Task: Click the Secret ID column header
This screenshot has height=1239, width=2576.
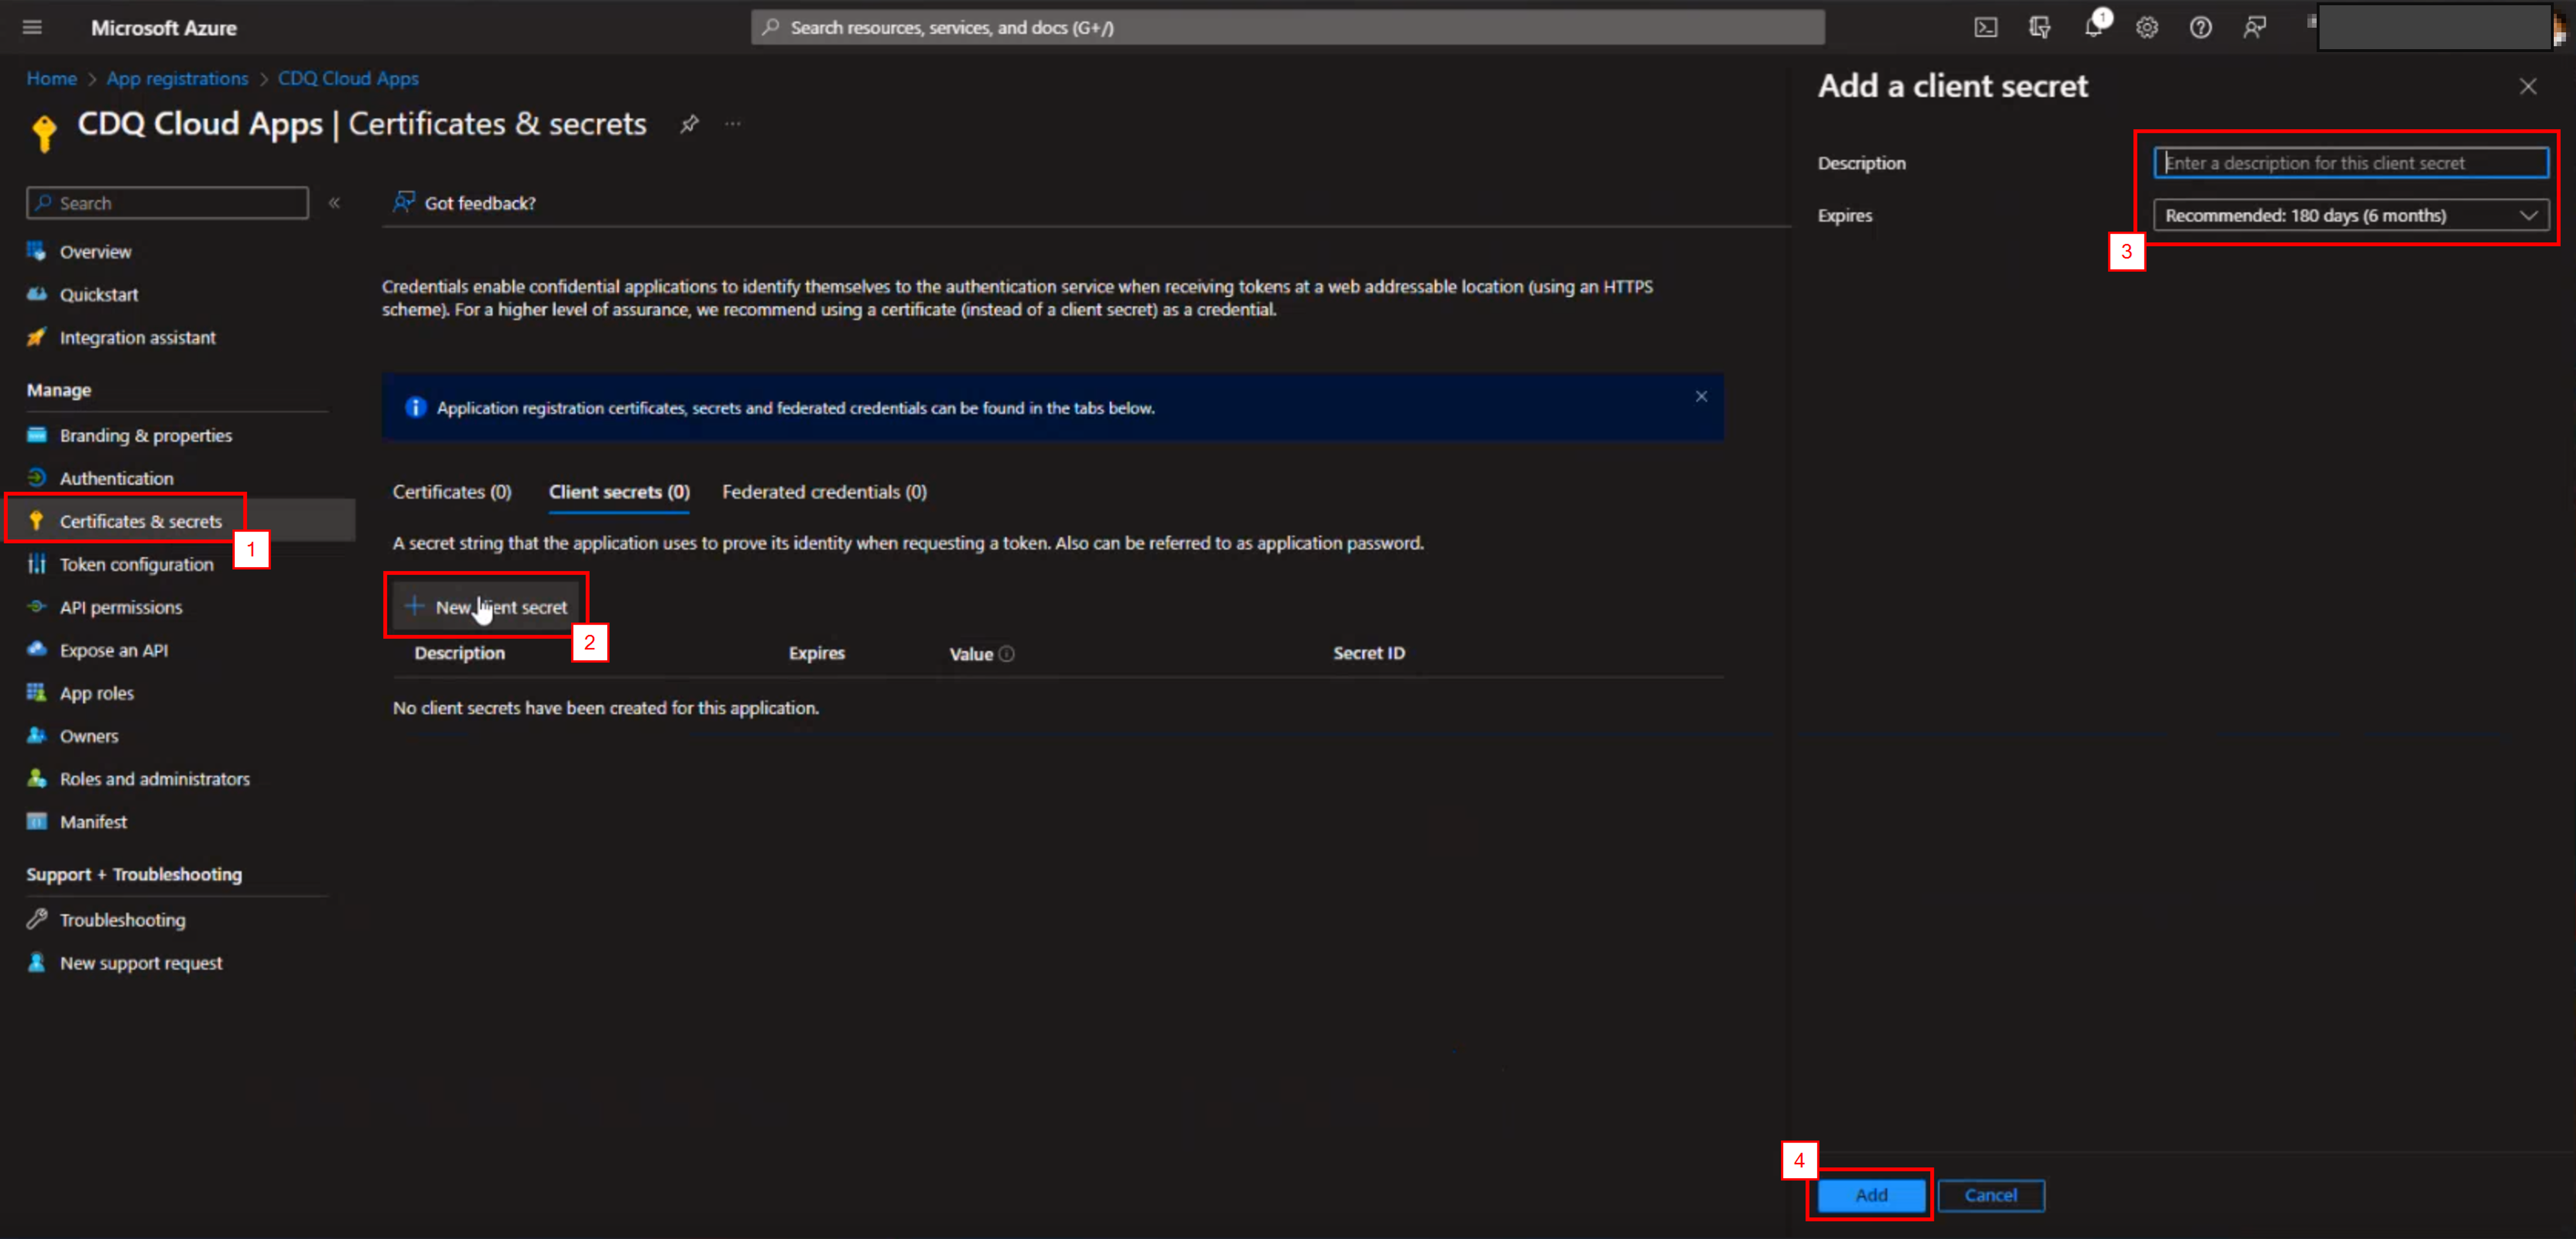Action: (1368, 653)
